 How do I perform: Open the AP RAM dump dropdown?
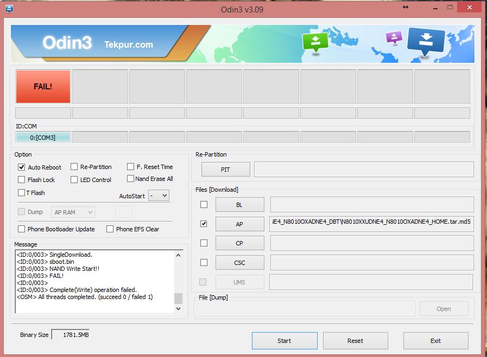(73, 212)
